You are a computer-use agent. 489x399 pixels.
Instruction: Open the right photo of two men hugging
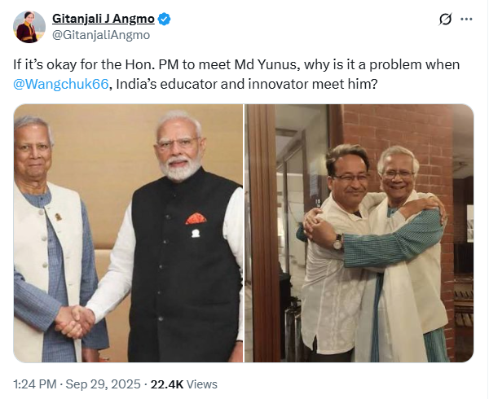coord(359,233)
